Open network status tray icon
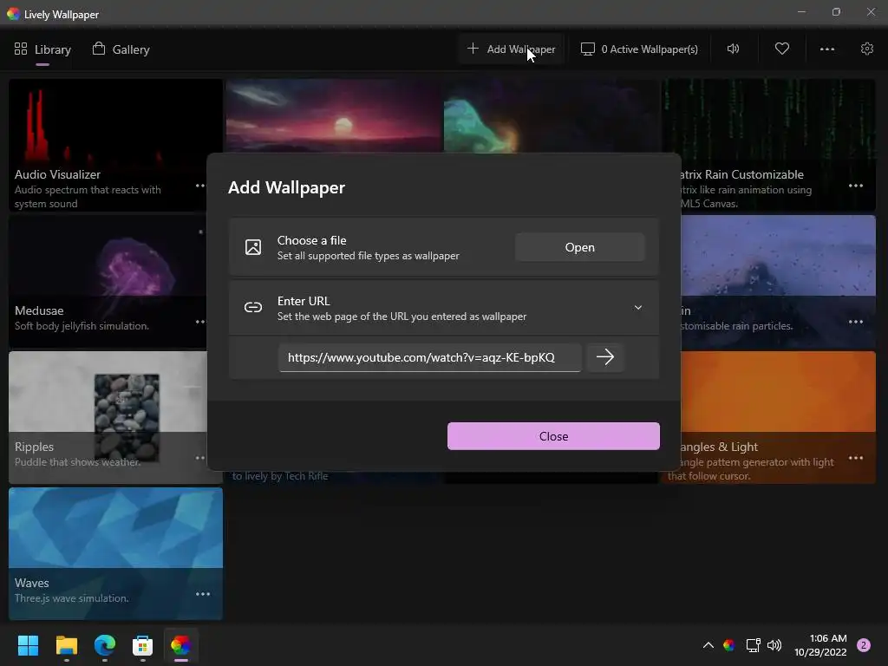The image size is (888, 666). coord(753,645)
